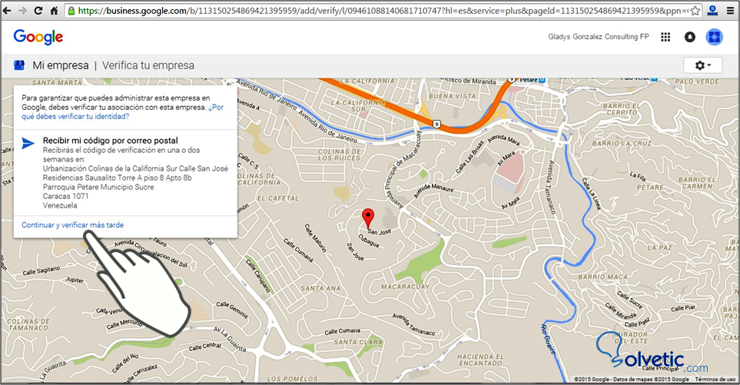
Task: Click the COLINAS DE LOS RUICES label
Action: point(340,154)
